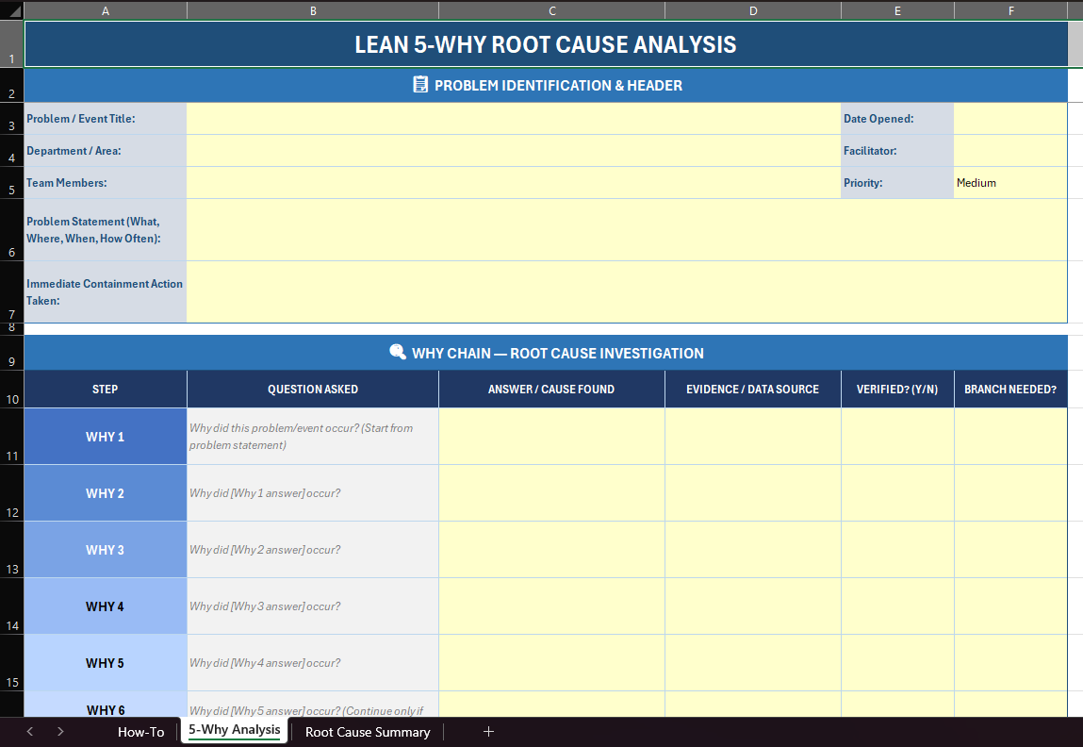Select the row 11 header for WHY 1
Viewport: 1083px width, 747px height.
[11, 436]
